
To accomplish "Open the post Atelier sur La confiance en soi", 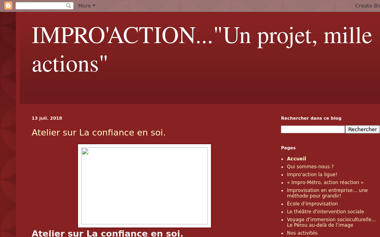I will 98,132.
